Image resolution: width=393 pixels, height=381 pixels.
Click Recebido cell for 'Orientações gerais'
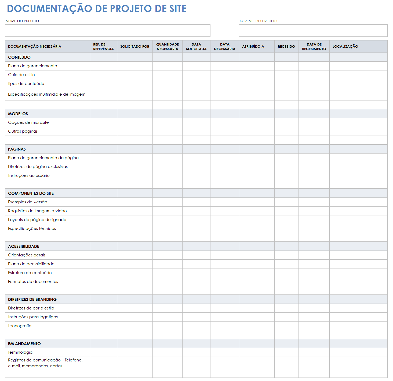click(x=286, y=255)
